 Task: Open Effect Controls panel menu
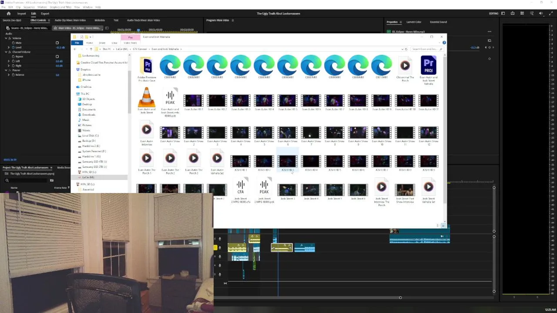pos(49,20)
